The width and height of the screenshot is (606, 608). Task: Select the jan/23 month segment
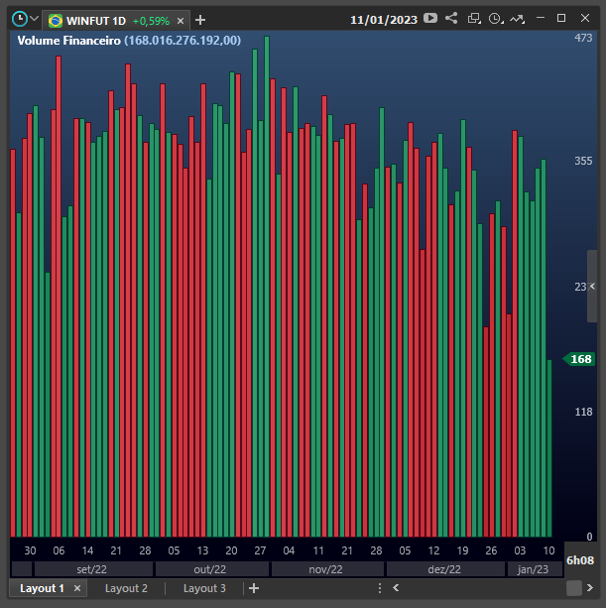[535, 569]
